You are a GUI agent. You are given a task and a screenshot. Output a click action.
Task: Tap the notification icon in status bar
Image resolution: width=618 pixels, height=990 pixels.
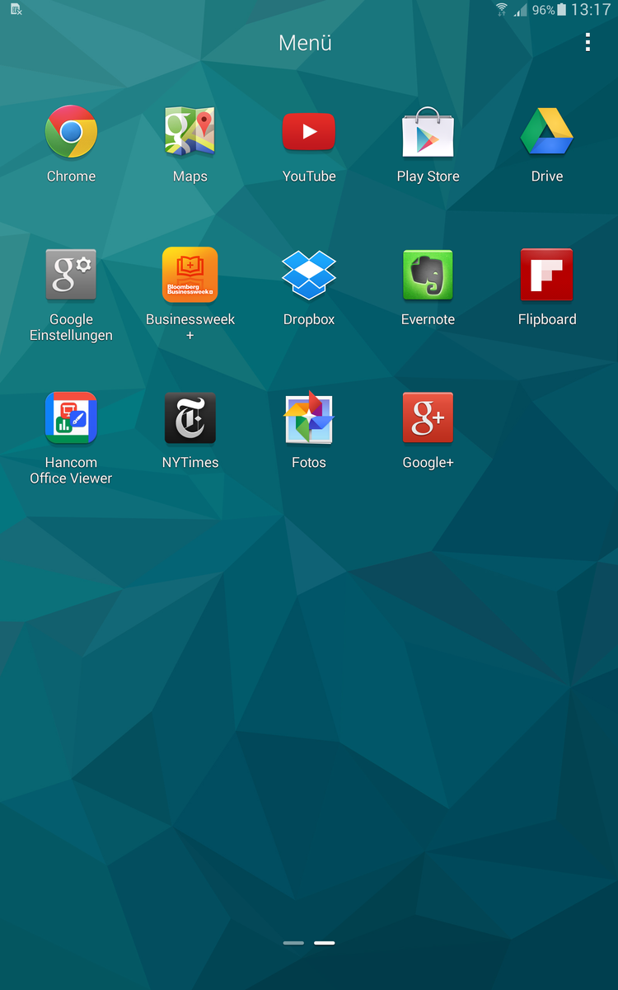tap(16, 10)
